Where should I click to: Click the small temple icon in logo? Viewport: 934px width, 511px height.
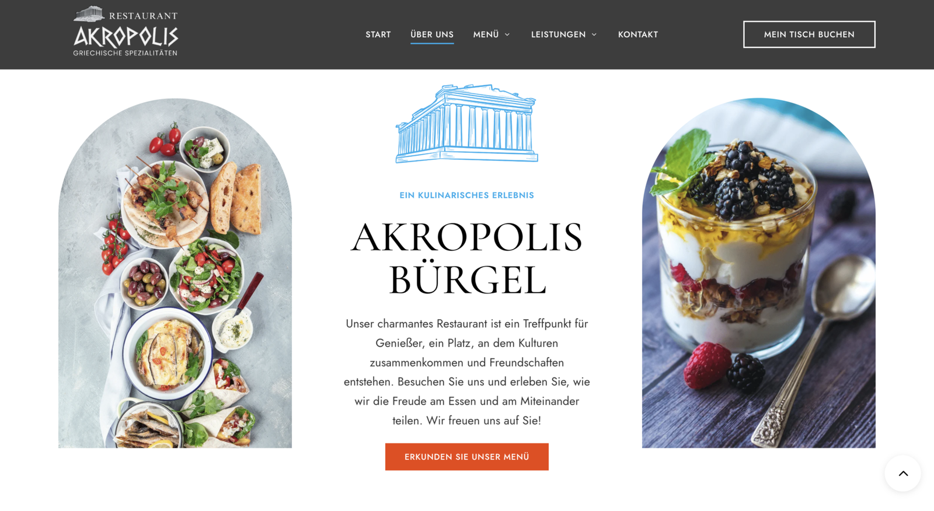[89, 13]
